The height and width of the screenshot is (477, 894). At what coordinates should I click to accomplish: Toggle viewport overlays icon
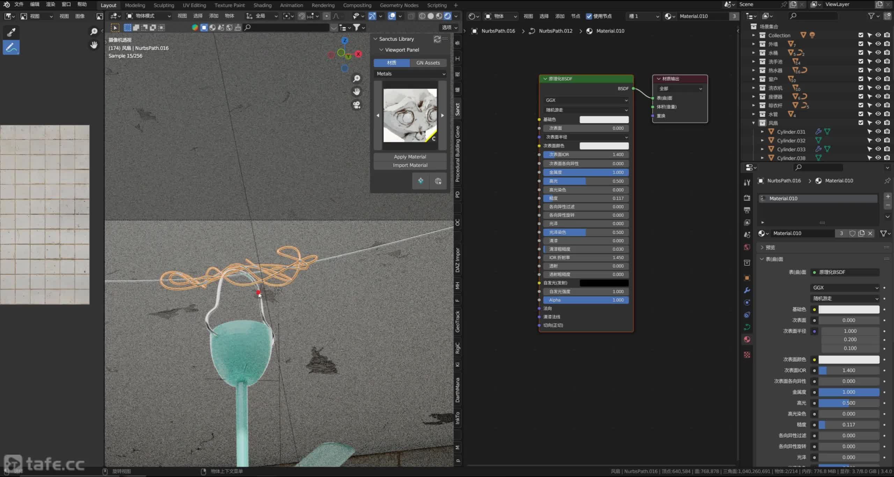coord(392,16)
